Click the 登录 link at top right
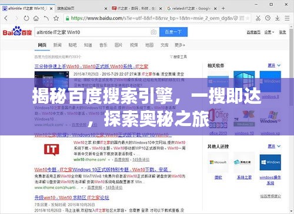This screenshot has width=294, height=214. [282, 32]
